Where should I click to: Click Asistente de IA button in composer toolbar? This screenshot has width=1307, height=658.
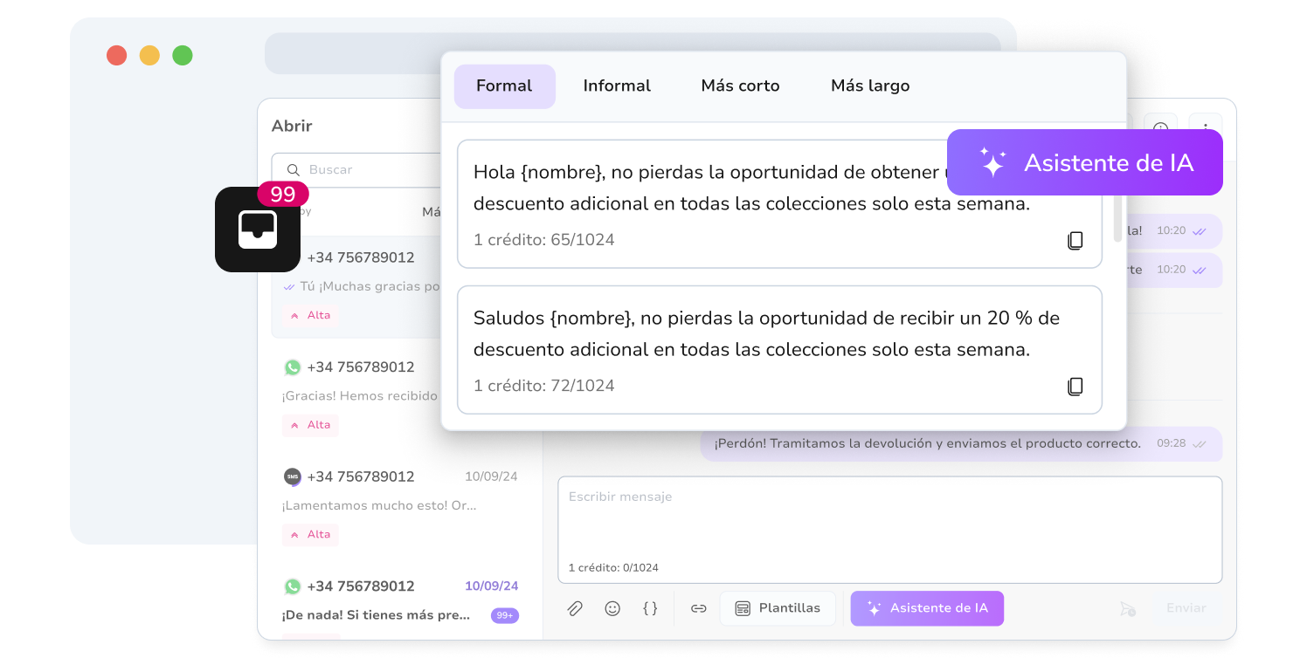(927, 608)
